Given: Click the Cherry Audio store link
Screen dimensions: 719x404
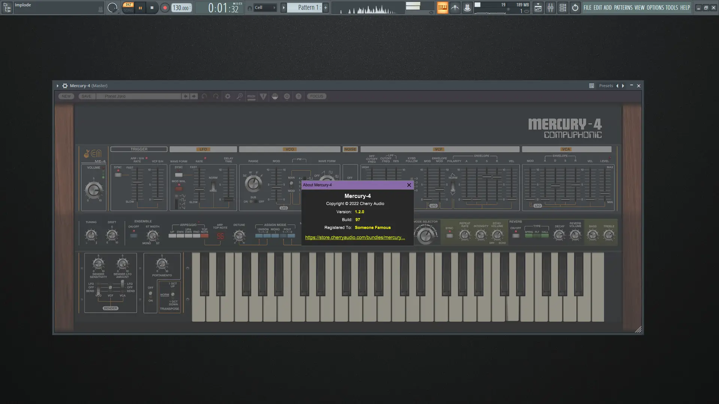Looking at the screenshot, I should click(x=355, y=238).
